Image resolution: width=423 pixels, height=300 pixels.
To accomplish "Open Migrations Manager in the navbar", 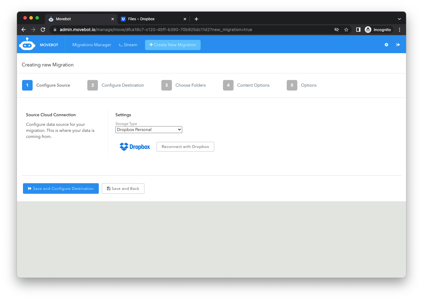I will pos(92,45).
